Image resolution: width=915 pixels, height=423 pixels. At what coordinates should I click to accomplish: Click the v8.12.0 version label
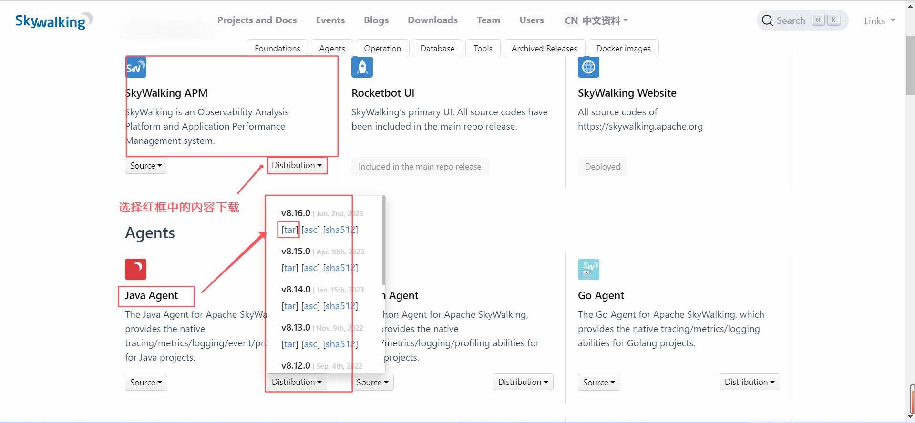tap(296, 365)
